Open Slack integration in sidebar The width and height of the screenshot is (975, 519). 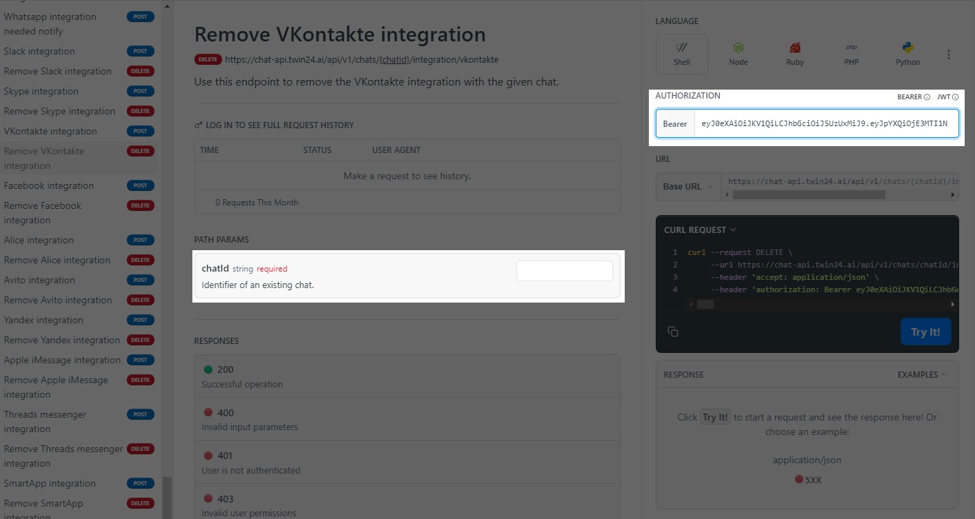pyautogui.click(x=79, y=51)
